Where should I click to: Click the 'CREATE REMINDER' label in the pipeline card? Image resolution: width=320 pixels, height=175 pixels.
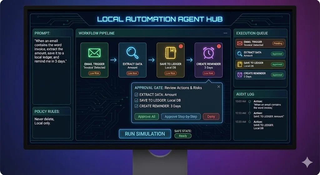pyautogui.click(x=208, y=64)
